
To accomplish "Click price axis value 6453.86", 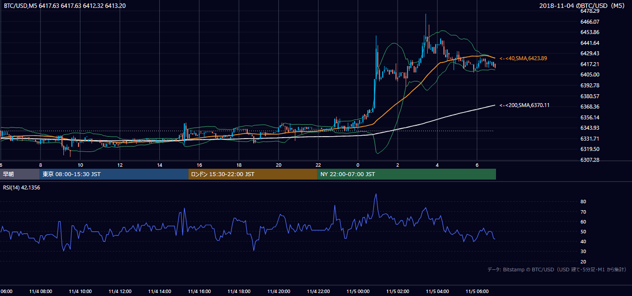I will pos(589,32).
